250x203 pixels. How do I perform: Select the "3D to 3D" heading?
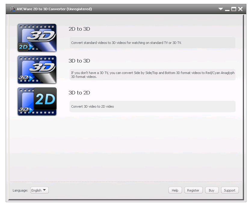(79, 61)
